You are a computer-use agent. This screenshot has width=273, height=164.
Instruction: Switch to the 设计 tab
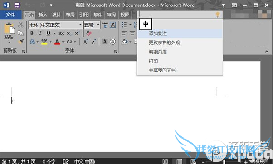click(x=56, y=15)
